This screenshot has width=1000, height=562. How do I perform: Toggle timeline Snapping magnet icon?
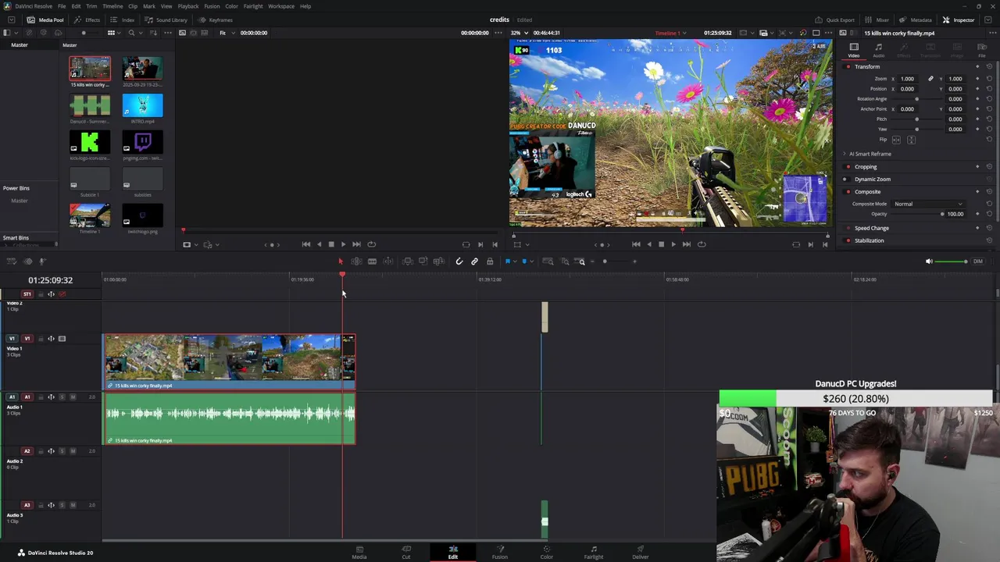[459, 261]
